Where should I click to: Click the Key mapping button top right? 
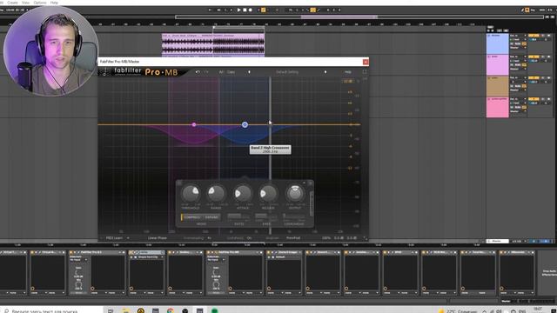[x=532, y=10]
